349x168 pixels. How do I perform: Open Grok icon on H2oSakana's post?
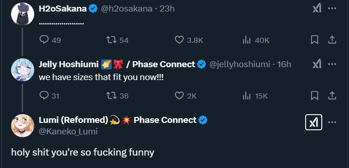pos(317,9)
